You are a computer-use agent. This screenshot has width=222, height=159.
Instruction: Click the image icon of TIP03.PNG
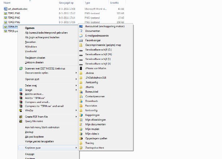click(5, 22)
